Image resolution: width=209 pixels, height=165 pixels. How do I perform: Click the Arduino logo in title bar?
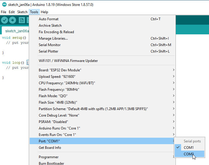(x=4, y=4)
